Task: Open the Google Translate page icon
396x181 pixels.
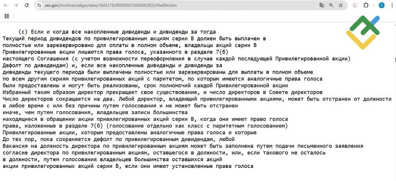Action: point(322,5)
